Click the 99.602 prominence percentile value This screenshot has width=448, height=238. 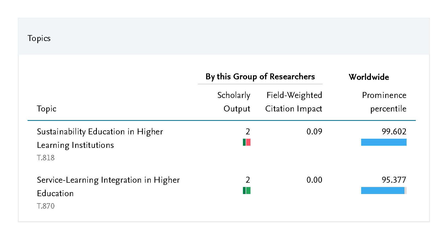pos(394,131)
